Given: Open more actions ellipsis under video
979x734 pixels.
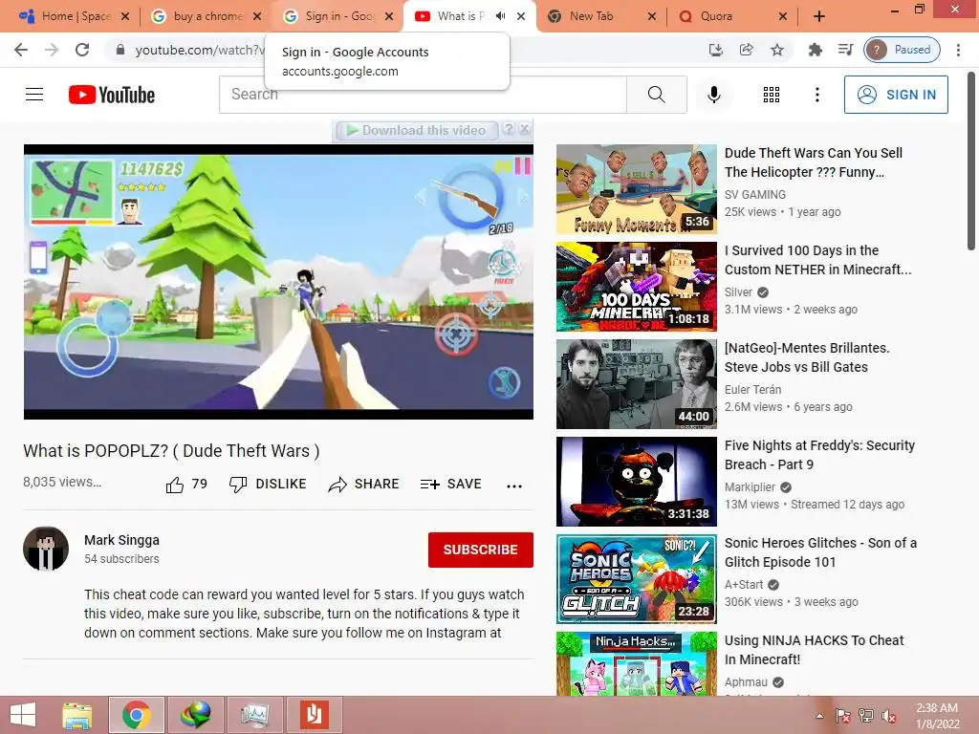Looking at the screenshot, I should (513, 486).
